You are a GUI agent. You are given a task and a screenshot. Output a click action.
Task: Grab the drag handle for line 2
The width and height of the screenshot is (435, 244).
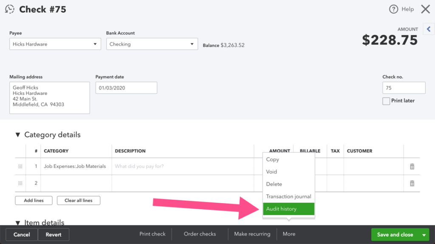[20, 183]
